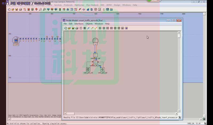Click the message log icon in Node Model status bar
Image resolution: width=213 pixels, height=125 pixels.
179,117
